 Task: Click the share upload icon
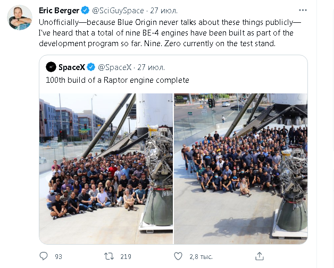click(260, 256)
